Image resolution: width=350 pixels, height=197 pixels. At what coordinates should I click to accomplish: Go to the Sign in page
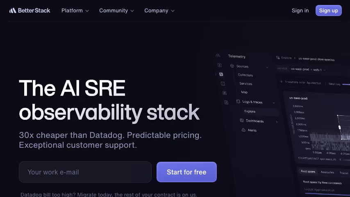(x=300, y=11)
